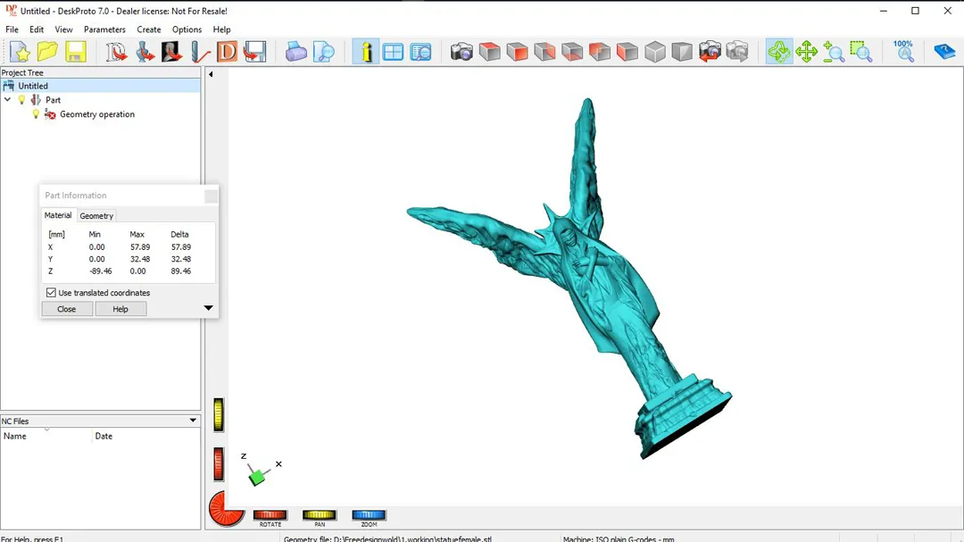Click the printer icon in toolbar
The height and width of the screenshot is (542, 964).
pyautogui.click(x=295, y=52)
